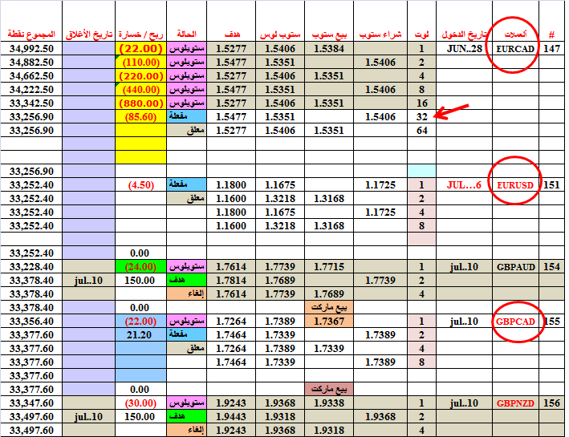569x437 pixels.
Task: Select the الحالة column header
Action: point(186,34)
